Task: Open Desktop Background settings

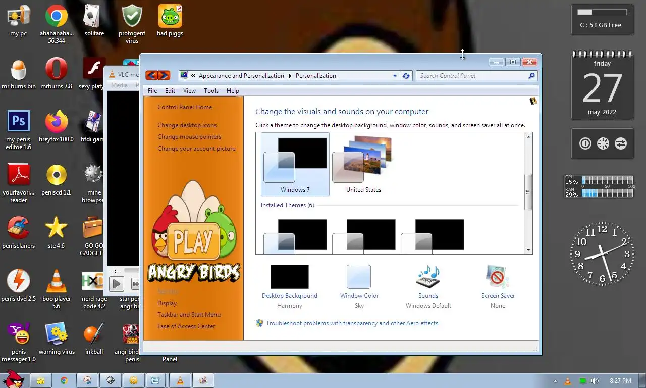Action: tap(290, 286)
